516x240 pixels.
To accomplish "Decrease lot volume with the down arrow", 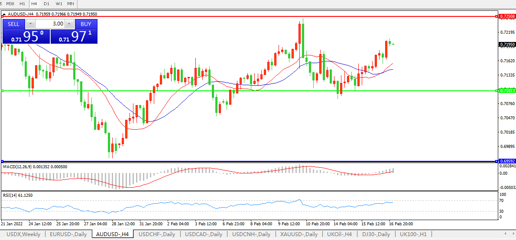I will click(x=30, y=24).
